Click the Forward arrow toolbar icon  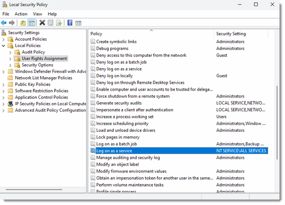(12, 23)
